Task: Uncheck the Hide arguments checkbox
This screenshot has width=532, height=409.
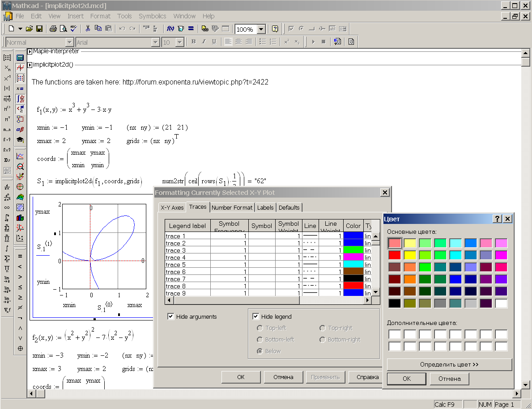Action: (x=170, y=316)
